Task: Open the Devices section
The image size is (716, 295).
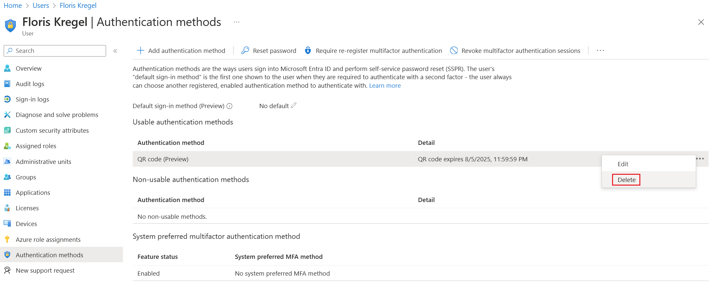Action: coord(26,223)
